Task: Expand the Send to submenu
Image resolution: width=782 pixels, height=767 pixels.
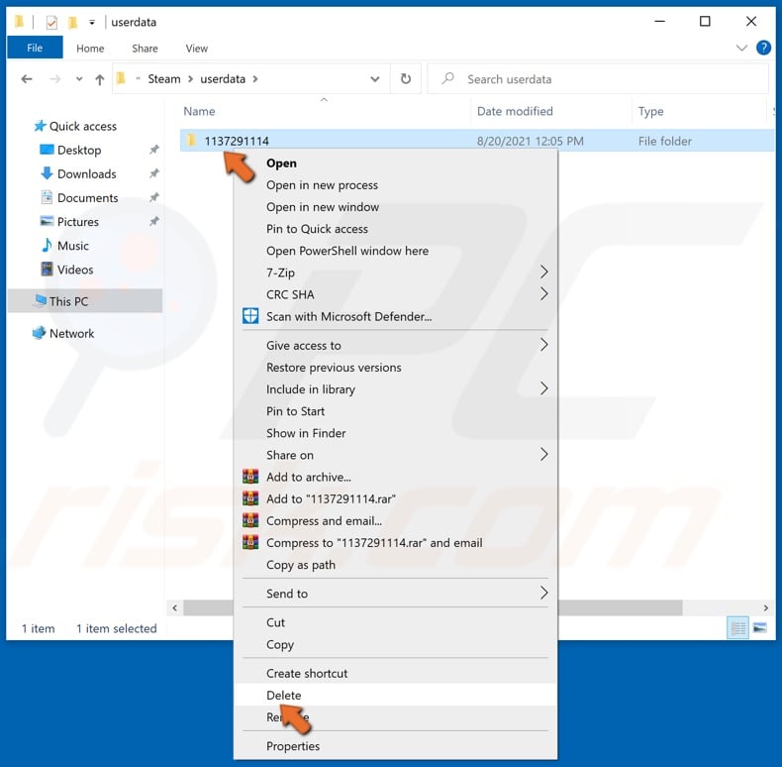Action: point(395,594)
